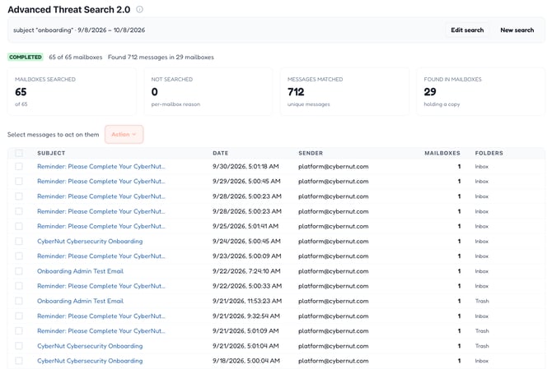Sort by the FOLDERS column header
This screenshot has height=369, width=552.
point(489,153)
